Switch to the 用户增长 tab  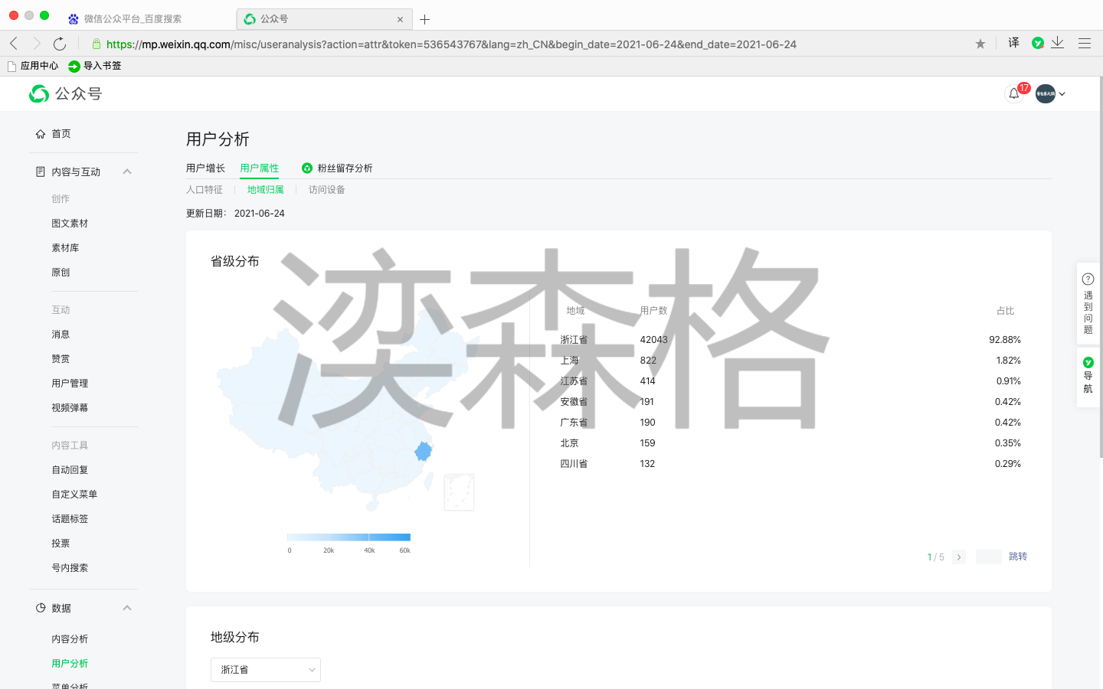pyautogui.click(x=205, y=168)
